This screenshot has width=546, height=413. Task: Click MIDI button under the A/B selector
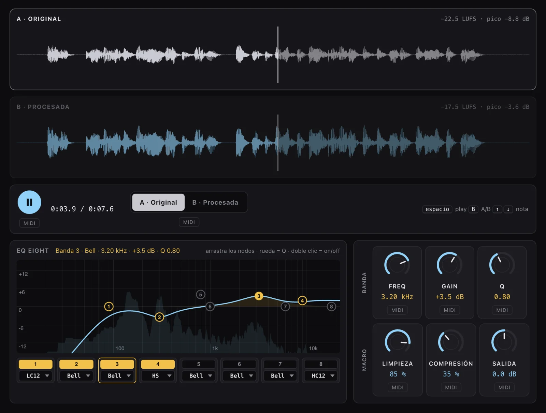tap(189, 222)
